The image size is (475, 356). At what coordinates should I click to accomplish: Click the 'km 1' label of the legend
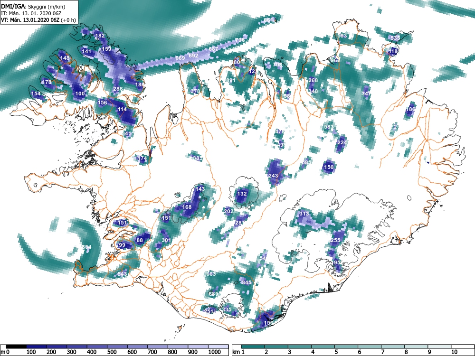(238, 352)
